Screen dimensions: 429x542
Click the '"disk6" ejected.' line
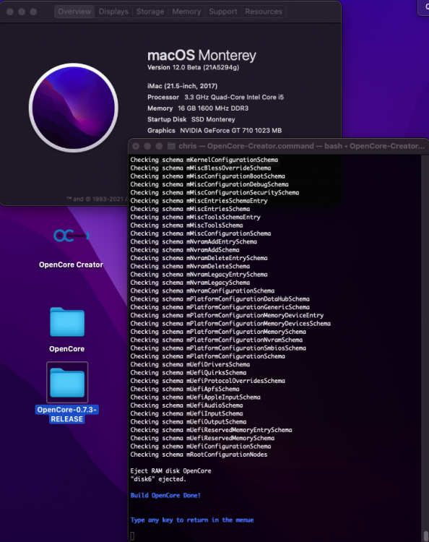[158, 479]
